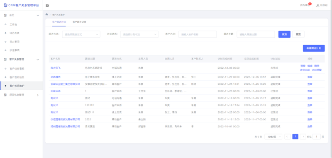Click the CRM platform logo icon
Image resolution: width=332 pixels, height=158 pixels.
pyautogui.click(x=5, y=5)
